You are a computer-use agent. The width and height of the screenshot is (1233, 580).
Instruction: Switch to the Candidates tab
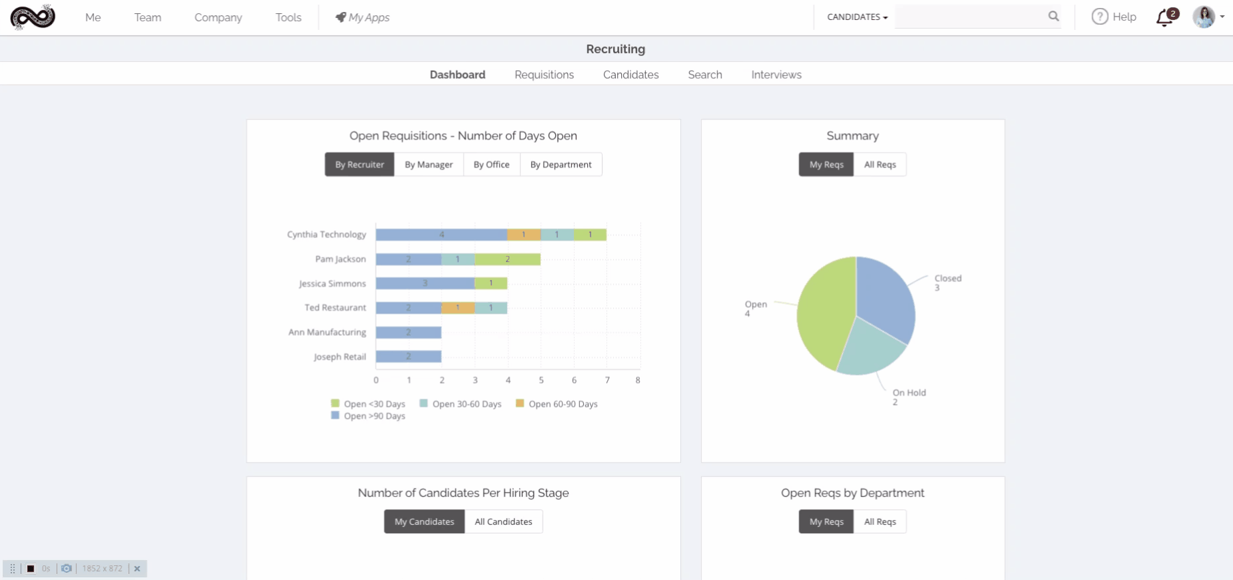pos(631,74)
